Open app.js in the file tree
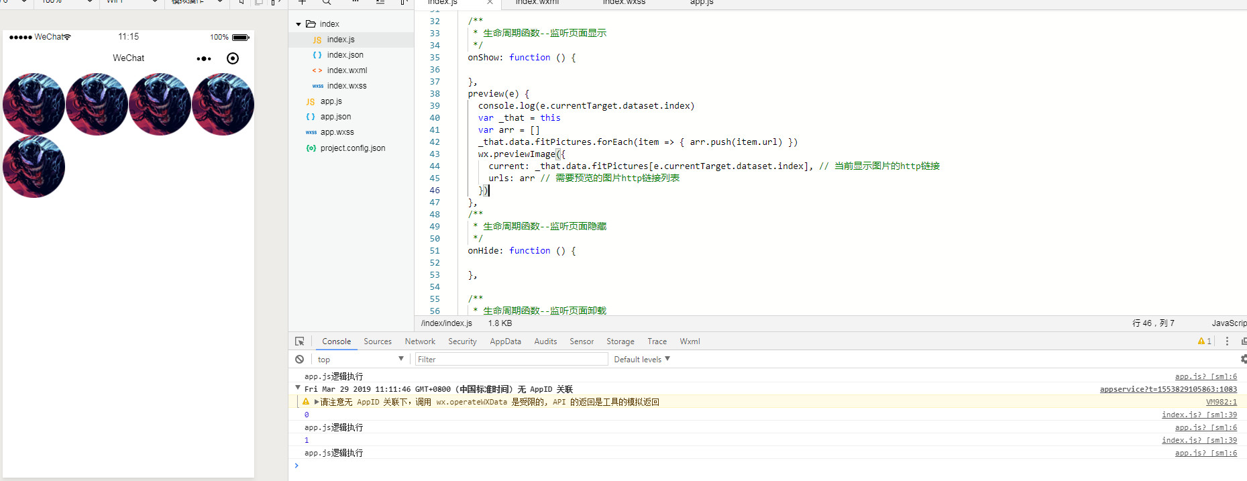 point(331,101)
